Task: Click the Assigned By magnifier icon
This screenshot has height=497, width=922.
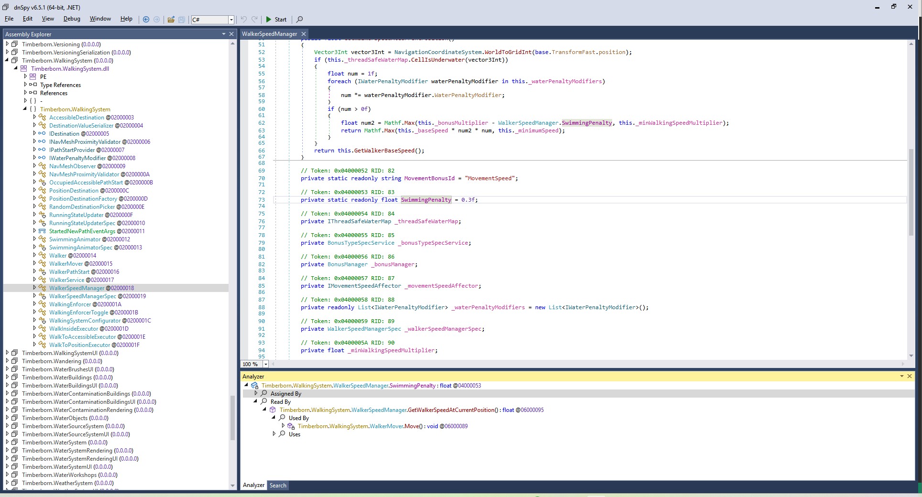Action: click(x=264, y=393)
